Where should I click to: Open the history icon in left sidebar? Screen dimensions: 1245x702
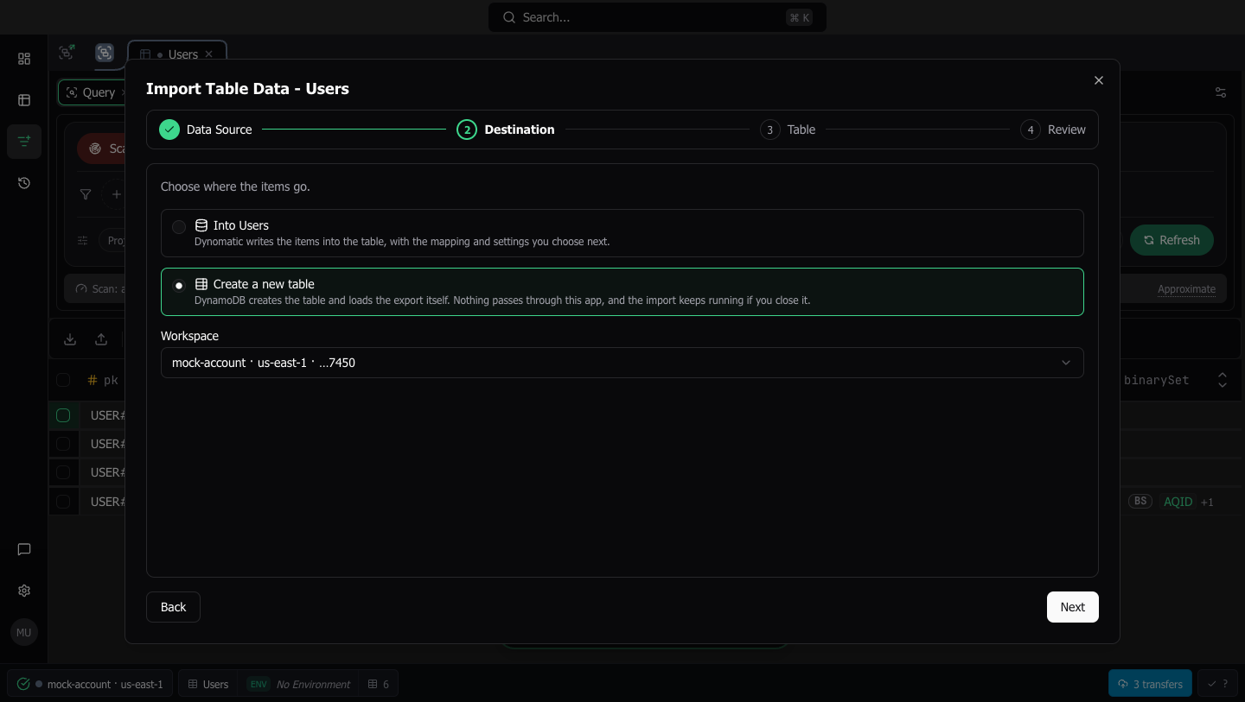coord(24,183)
